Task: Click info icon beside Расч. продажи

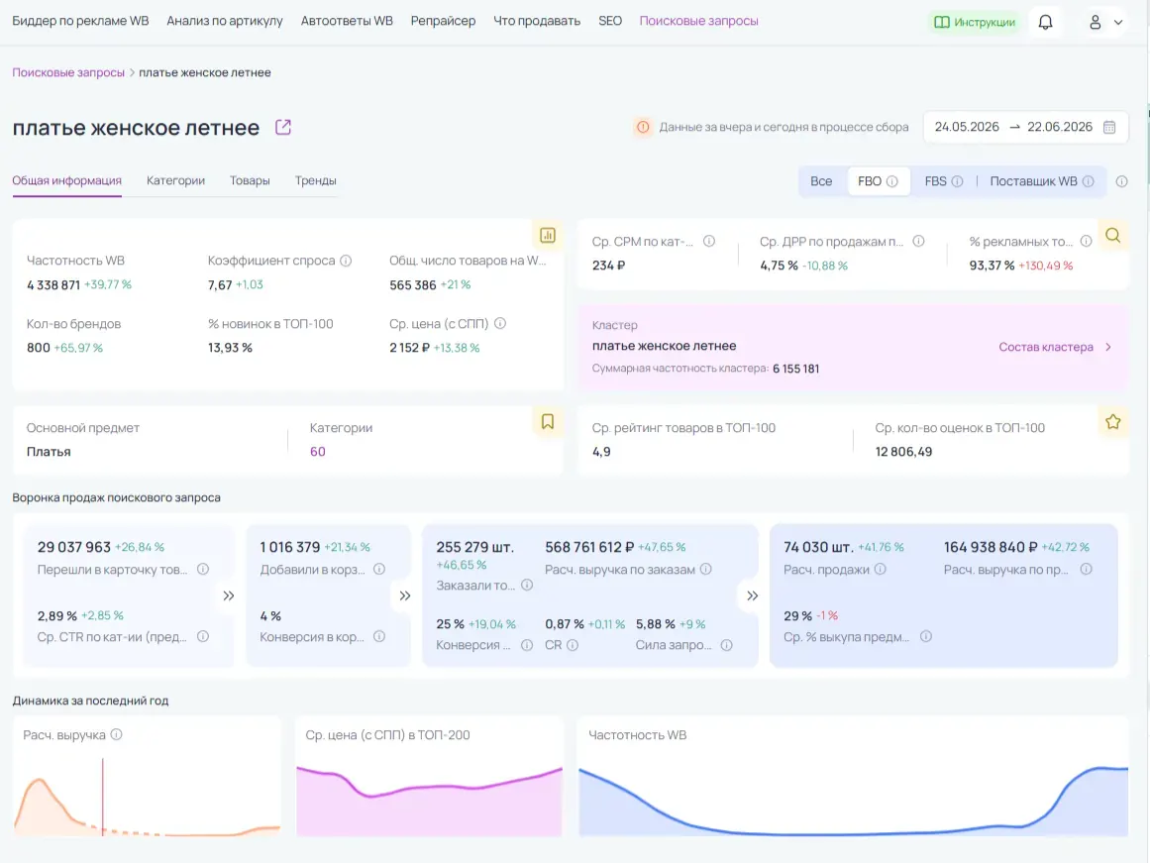Action: [881, 570]
